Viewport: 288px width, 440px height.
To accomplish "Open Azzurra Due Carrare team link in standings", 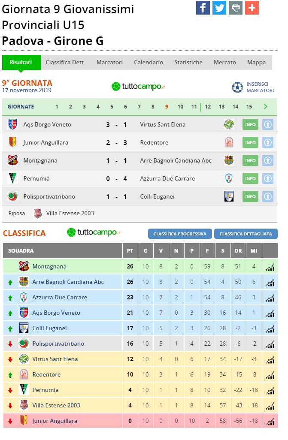I will coord(60,298).
